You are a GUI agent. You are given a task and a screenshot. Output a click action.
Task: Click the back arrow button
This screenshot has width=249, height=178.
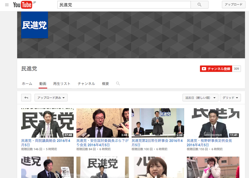[26, 98]
